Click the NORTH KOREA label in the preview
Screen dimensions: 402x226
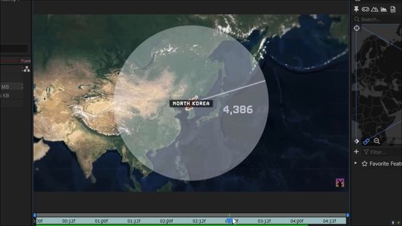191,104
